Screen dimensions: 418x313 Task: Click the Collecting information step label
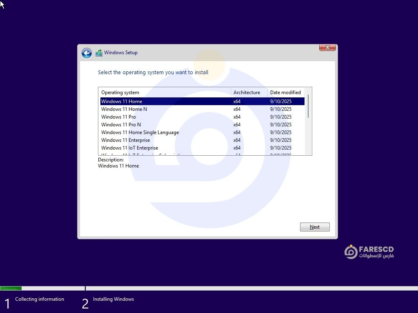[x=40, y=299]
